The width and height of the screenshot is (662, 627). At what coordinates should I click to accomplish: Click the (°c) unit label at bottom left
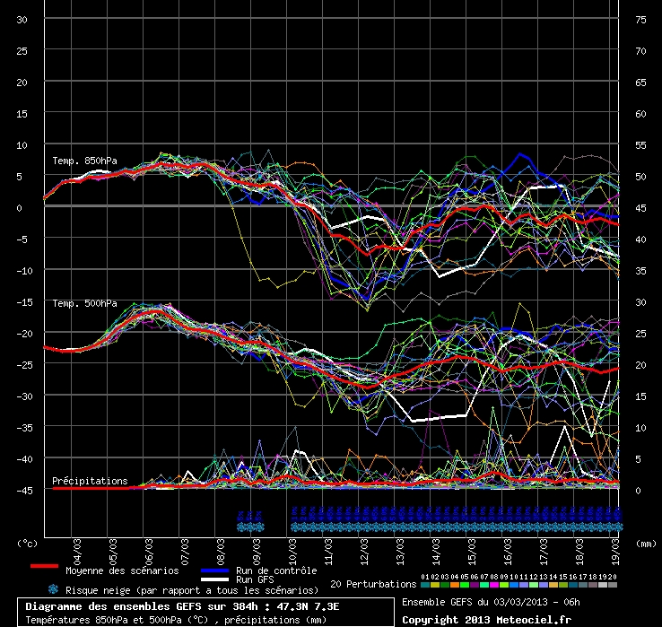click(29, 543)
